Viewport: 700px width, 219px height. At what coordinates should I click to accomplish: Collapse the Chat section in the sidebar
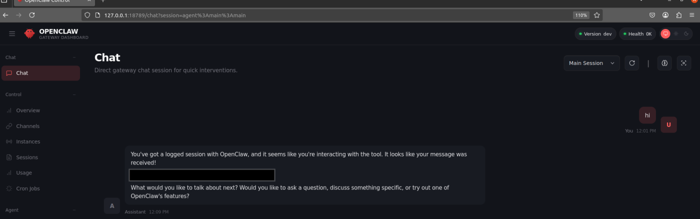pos(74,57)
